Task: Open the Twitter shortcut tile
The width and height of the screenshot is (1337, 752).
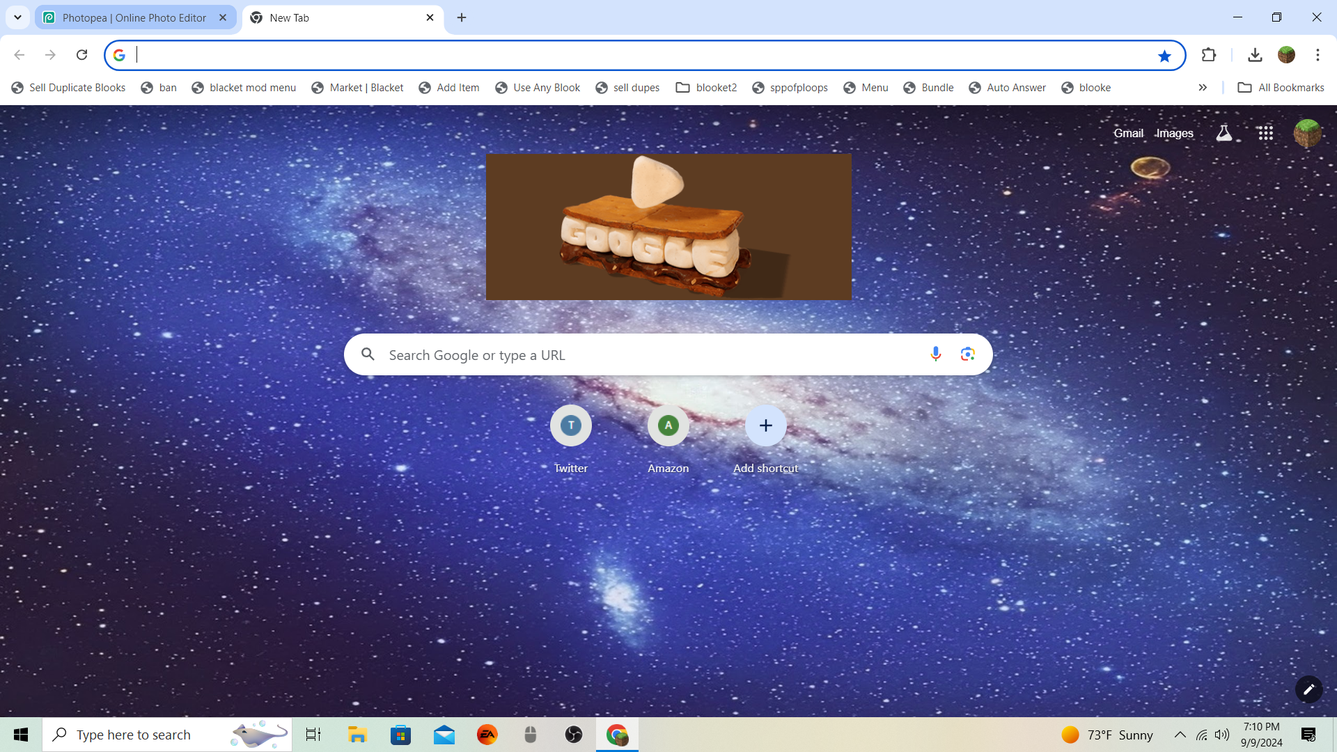Action: [570, 425]
